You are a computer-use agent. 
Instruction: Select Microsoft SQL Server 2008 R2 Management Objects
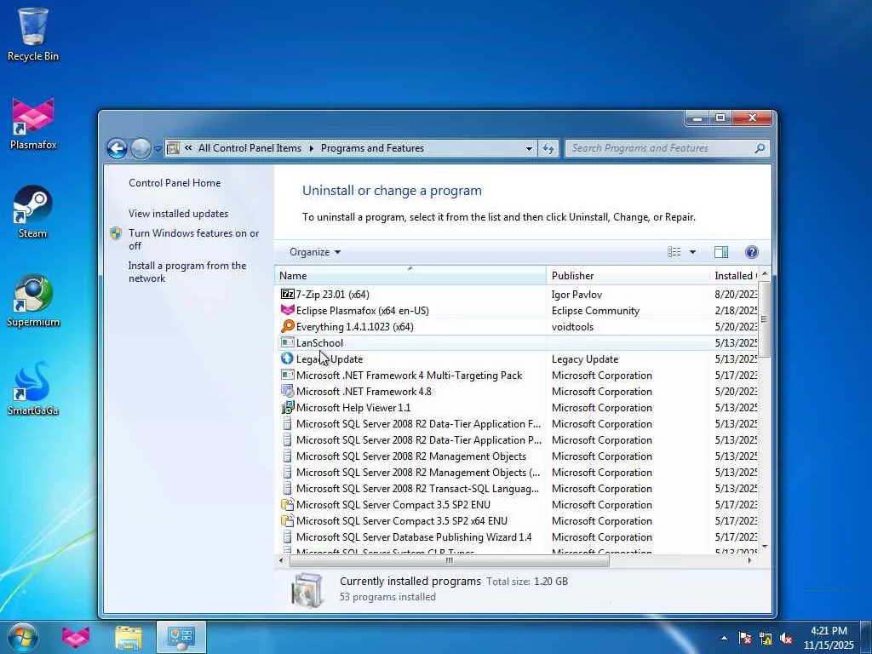411,456
